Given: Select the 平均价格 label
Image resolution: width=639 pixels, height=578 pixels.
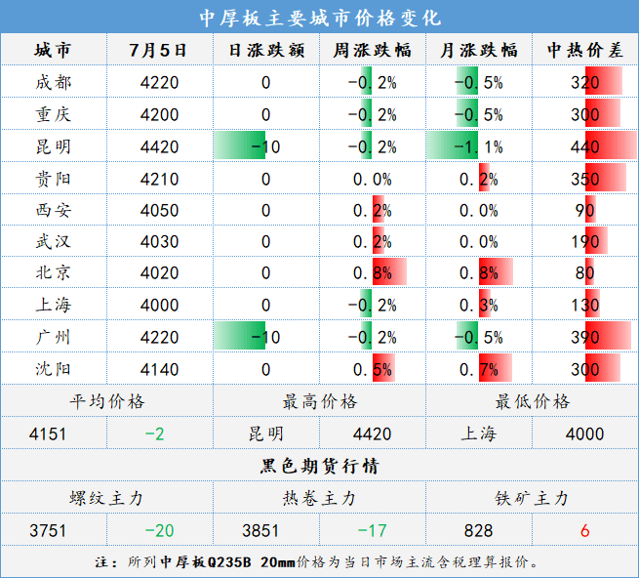Looking at the screenshot, I should [x=106, y=401].
